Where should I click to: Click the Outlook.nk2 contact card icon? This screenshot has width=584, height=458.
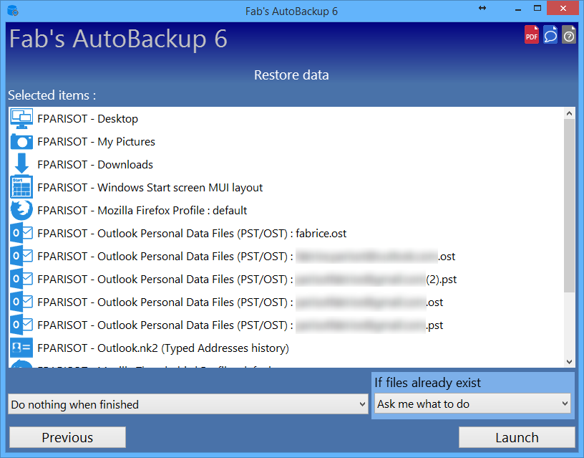pos(21,348)
